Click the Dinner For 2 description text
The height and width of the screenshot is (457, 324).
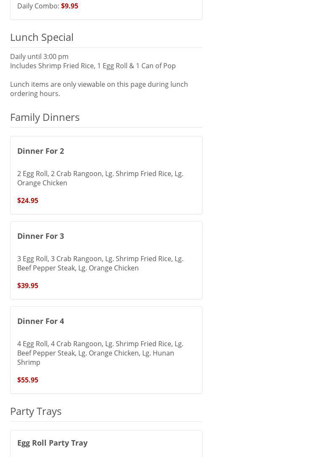click(100, 178)
